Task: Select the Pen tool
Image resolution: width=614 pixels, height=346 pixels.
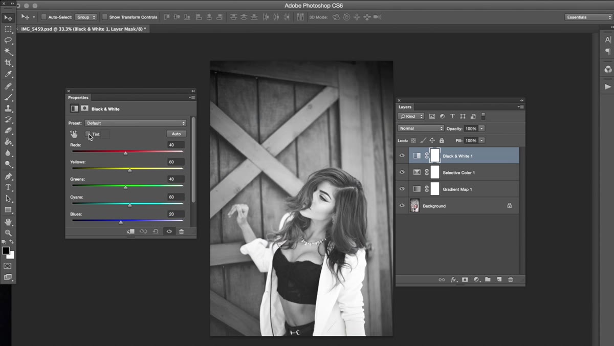Action: pyautogui.click(x=8, y=176)
